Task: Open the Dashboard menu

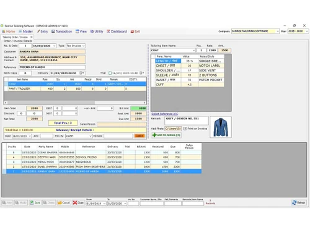Action: [117, 32]
